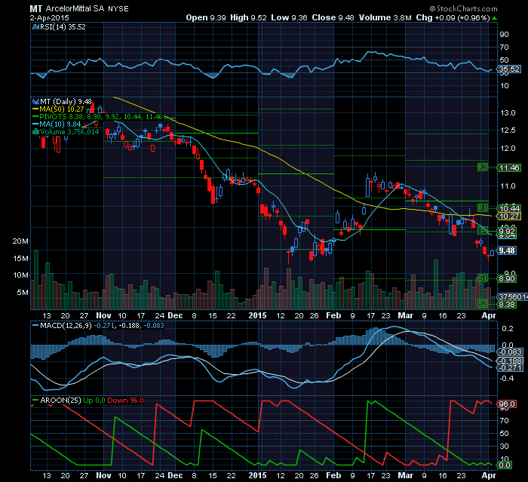Screen dimensions: 528x482
Task: Click the AROON(25) legend label
Action: pos(60,400)
